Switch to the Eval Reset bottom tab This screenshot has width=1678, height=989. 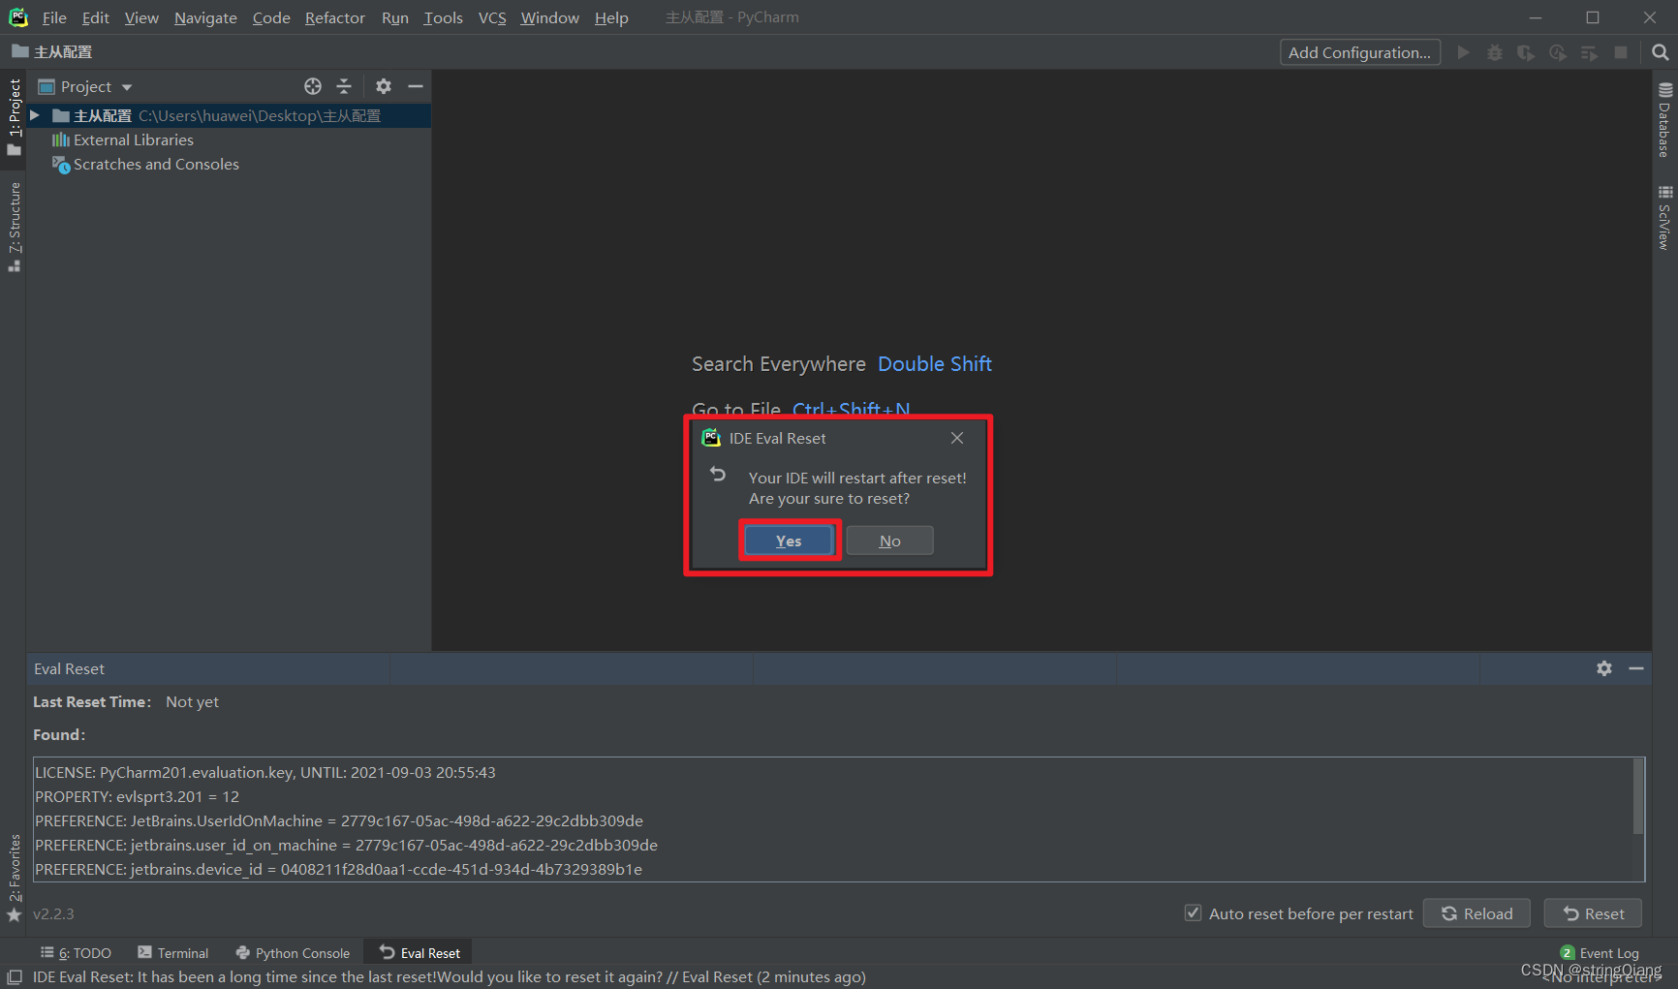point(419,953)
